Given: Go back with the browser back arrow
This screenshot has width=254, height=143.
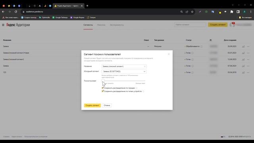Looking at the screenshot, I should [x=3, y=12].
